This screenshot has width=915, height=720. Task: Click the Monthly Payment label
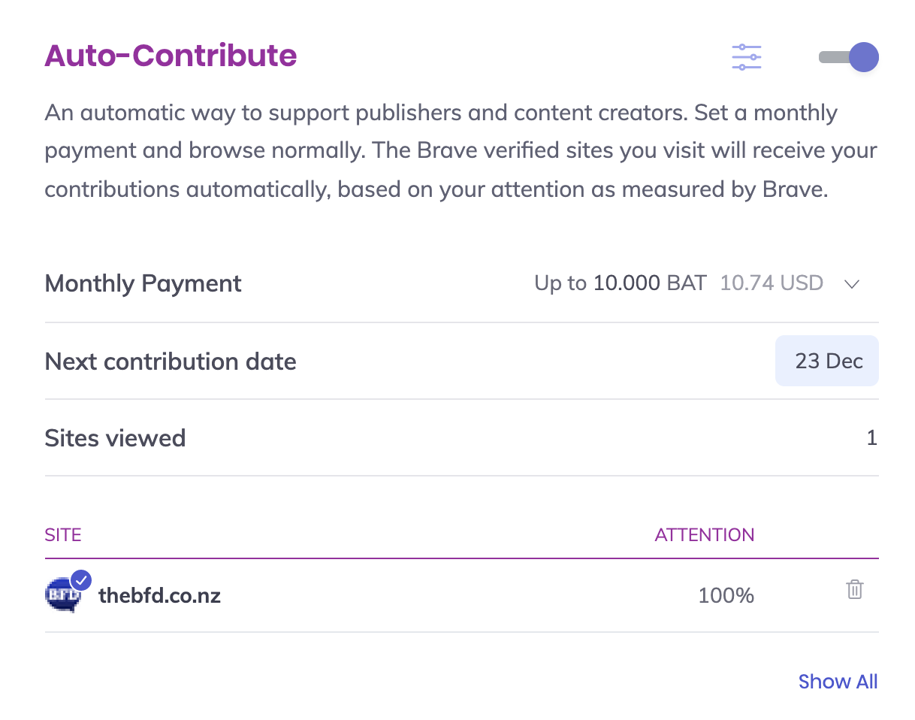click(143, 283)
